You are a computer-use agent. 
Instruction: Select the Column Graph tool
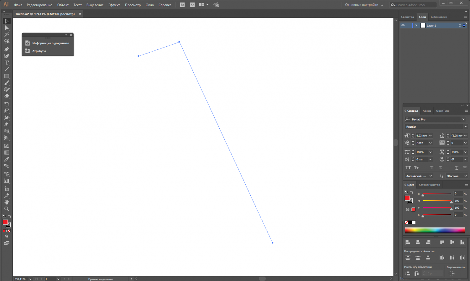coord(7,181)
